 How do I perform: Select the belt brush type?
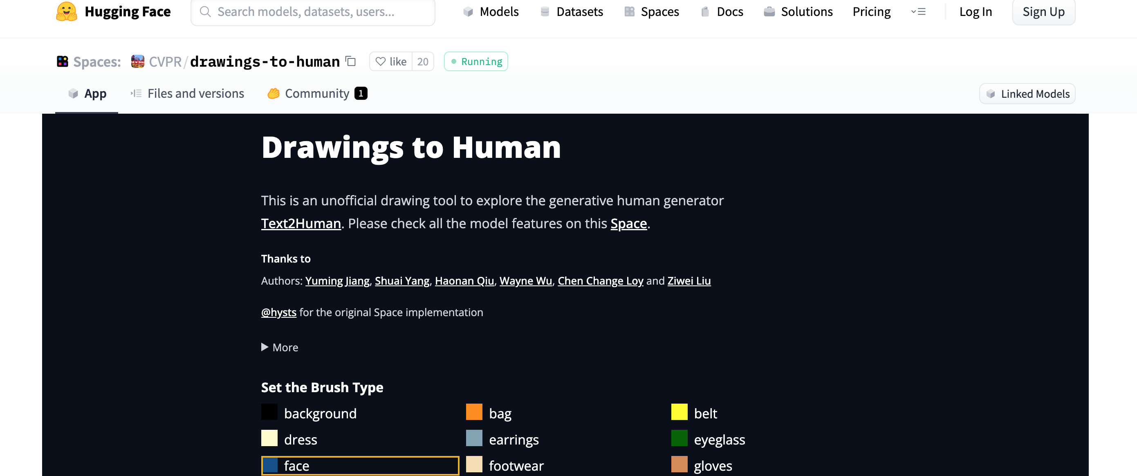(770, 413)
